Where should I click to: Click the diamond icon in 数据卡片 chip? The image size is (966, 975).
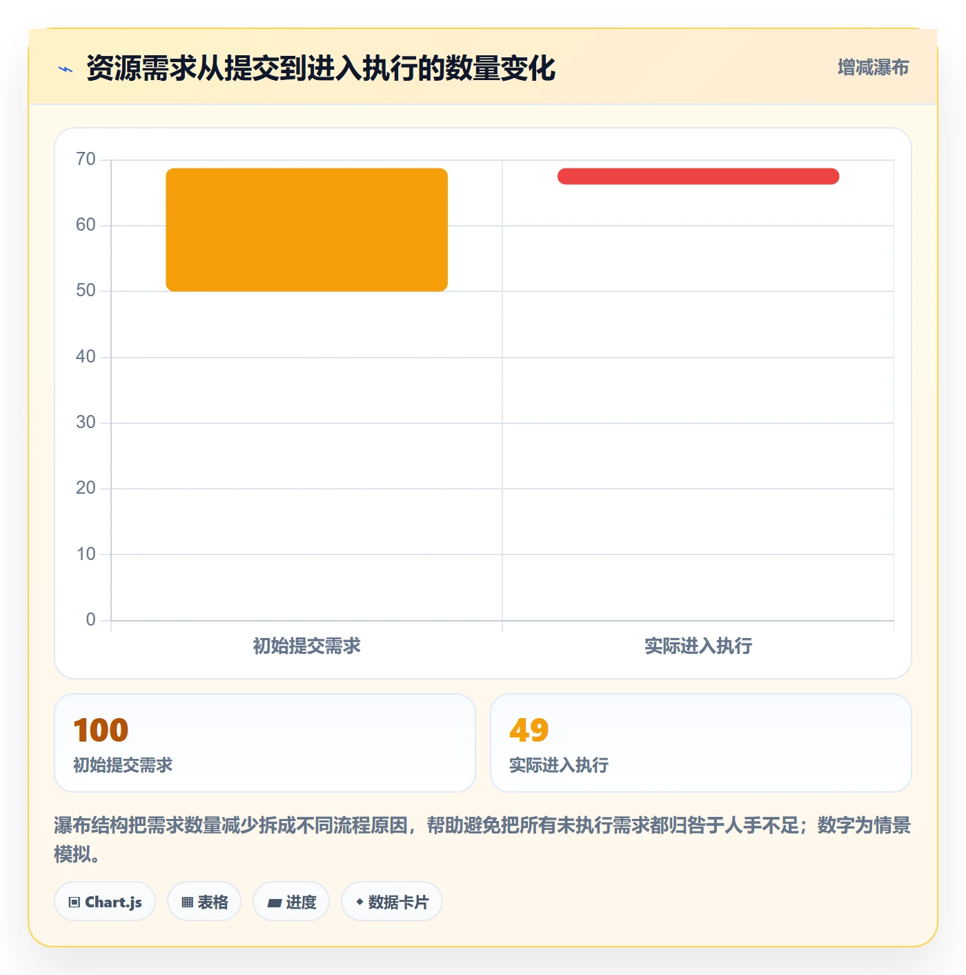[359, 902]
